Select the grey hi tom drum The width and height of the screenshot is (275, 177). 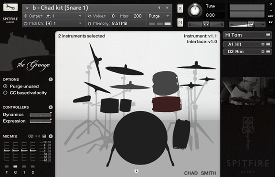(165, 83)
